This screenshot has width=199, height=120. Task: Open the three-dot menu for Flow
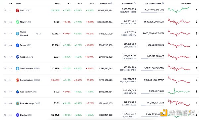[196, 22]
